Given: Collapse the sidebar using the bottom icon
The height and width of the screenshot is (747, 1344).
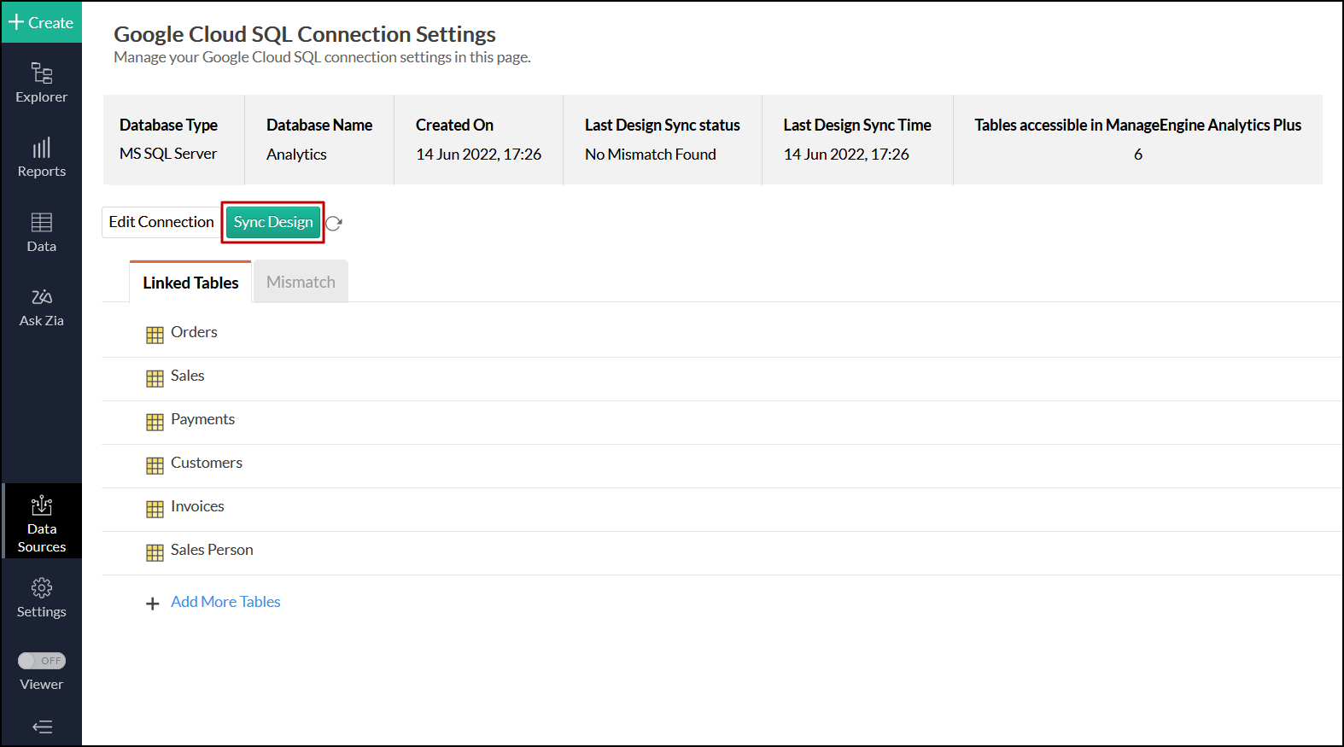Looking at the screenshot, I should 42,727.
